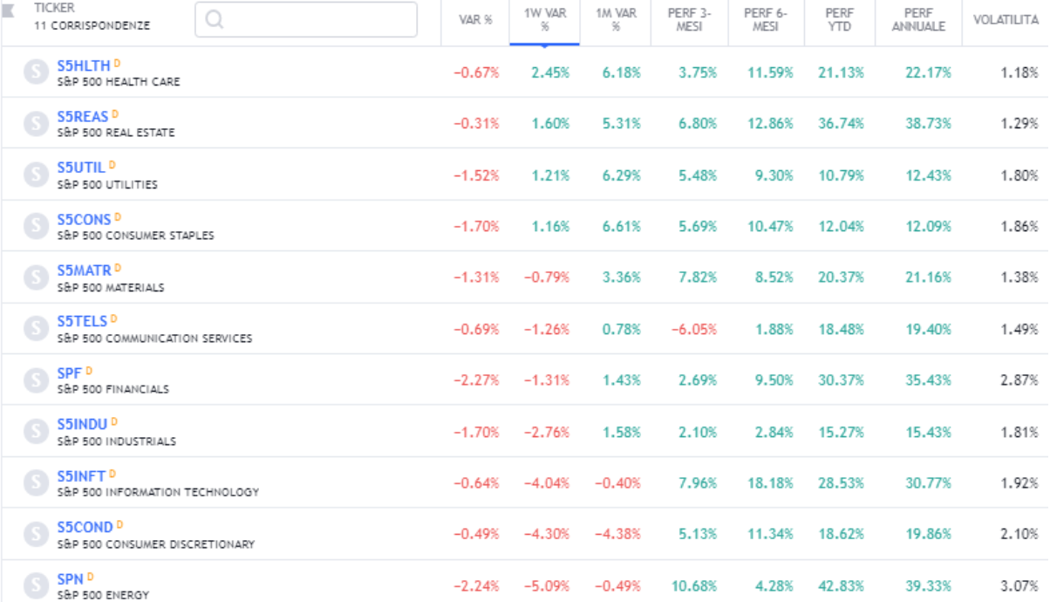Screen dimensions: 1050x602
Task: Click the flag icon beside the Ticker header
Action: click(x=9, y=9)
